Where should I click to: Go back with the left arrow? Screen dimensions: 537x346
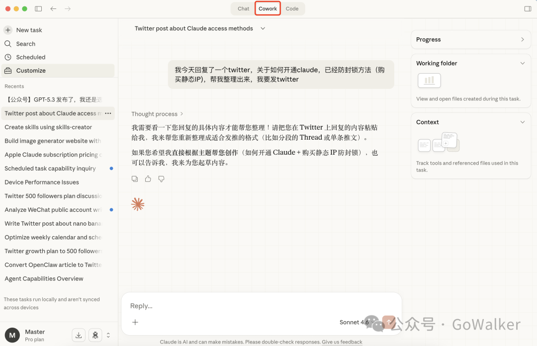(53, 8)
